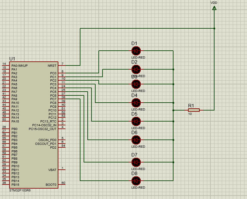Click the junction dot on the VDD wire

pyautogui.click(x=214, y=28)
